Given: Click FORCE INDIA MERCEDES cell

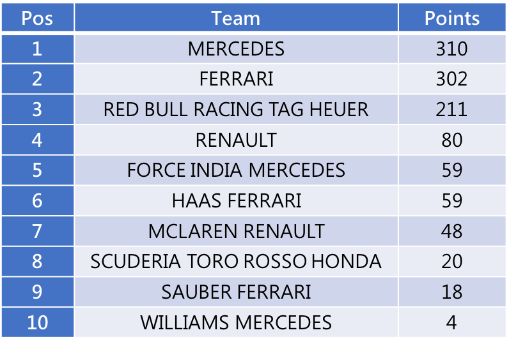Looking at the screenshot, I should point(236,170).
